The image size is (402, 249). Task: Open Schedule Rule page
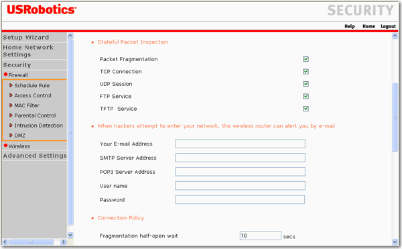[31, 85]
